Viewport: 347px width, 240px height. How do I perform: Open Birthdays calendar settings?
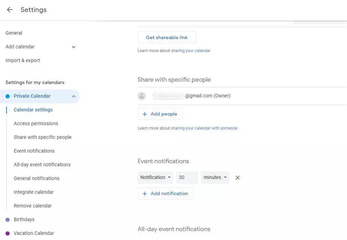(x=24, y=219)
